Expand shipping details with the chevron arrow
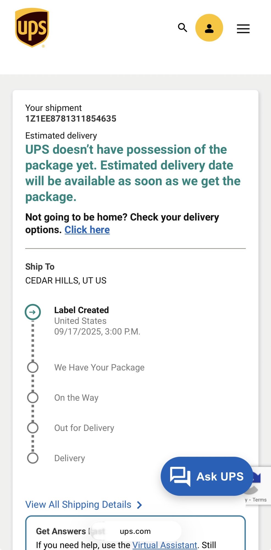This screenshot has height=550, width=271. [140, 505]
